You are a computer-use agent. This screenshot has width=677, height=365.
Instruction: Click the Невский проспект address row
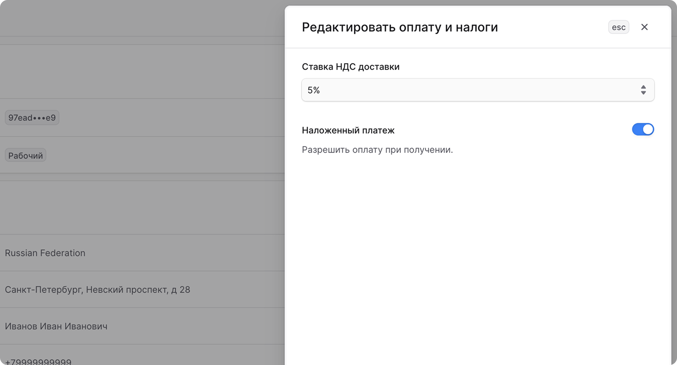point(97,289)
